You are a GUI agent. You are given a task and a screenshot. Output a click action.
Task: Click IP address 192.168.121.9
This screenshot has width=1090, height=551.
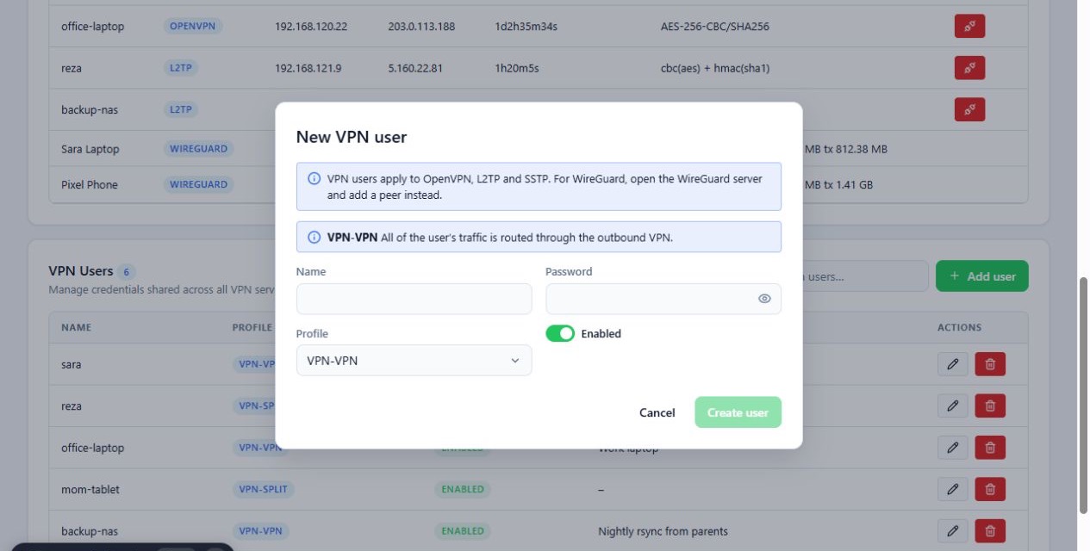308,68
